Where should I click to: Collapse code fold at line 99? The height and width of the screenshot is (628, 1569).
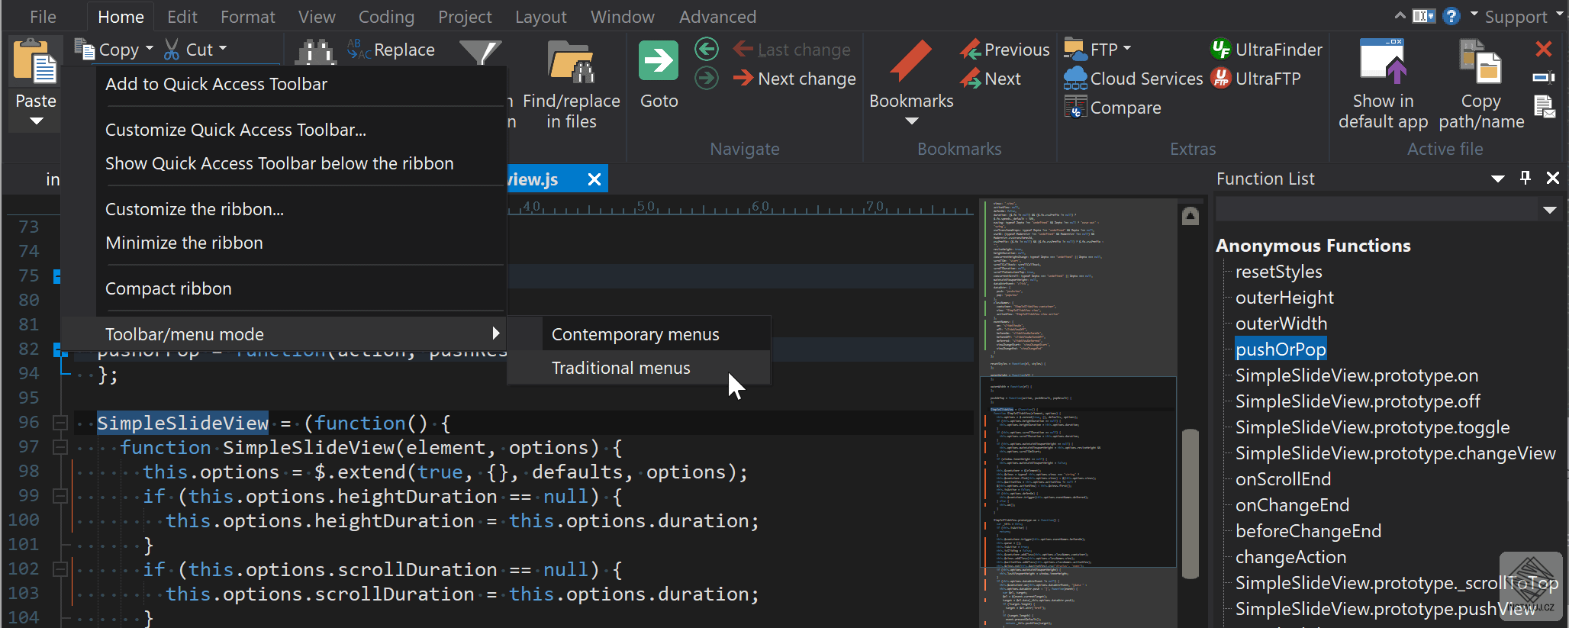(60, 496)
